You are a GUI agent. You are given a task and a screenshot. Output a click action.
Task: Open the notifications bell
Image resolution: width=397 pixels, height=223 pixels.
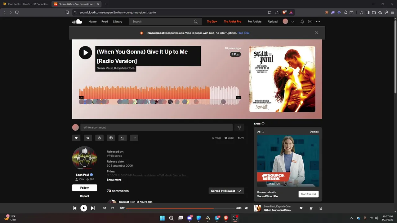302,22
